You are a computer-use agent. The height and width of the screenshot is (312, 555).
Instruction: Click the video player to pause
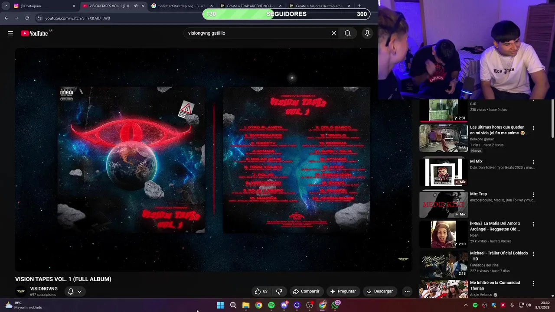[x=213, y=159]
